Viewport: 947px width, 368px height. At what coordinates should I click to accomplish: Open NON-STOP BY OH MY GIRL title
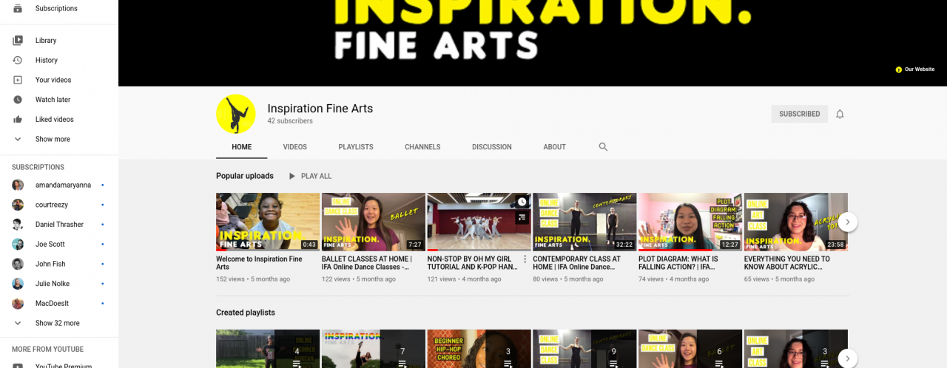(472, 263)
